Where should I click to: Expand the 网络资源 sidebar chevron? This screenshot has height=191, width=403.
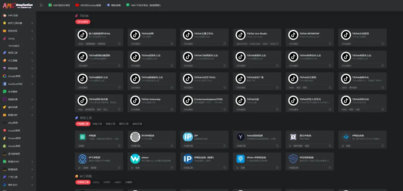(32, 68)
